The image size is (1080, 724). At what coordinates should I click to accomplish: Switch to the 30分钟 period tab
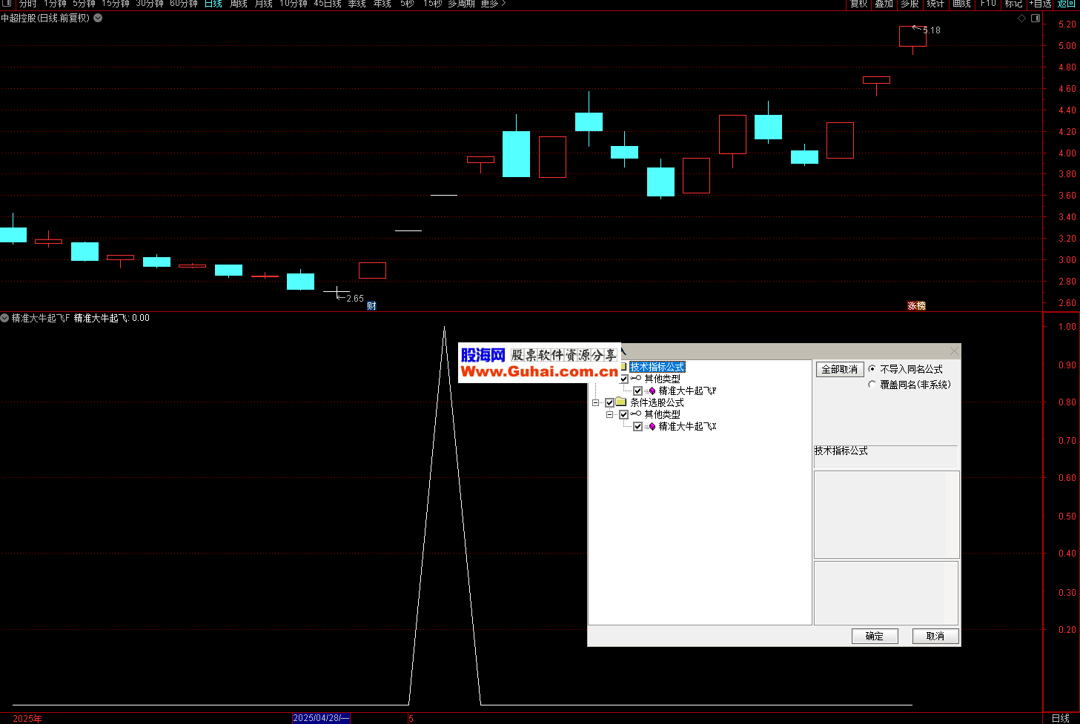click(150, 4)
